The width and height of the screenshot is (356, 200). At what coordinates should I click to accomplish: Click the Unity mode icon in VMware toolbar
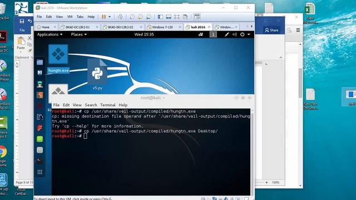pyautogui.click(x=185, y=17)
